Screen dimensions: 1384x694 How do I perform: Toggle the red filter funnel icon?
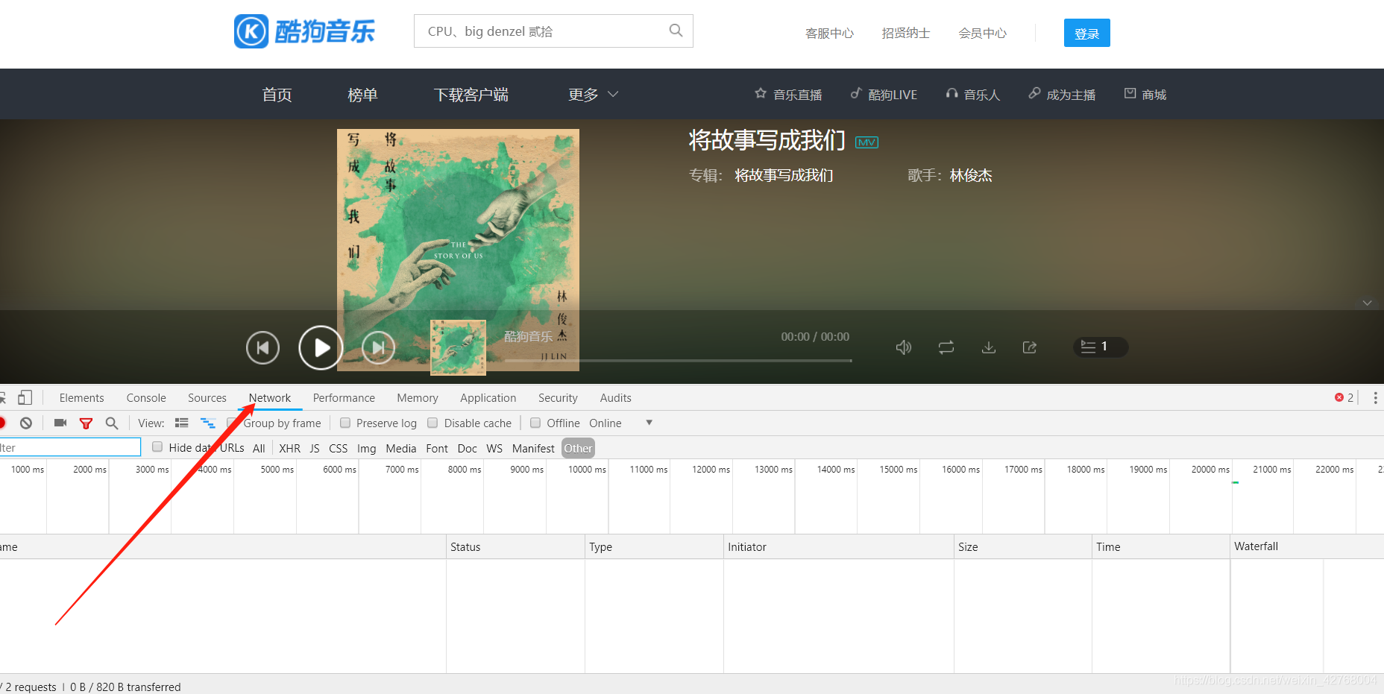pos(86,423)
